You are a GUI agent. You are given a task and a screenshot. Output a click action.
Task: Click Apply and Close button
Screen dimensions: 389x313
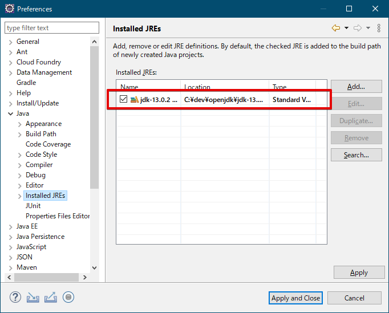tap(295, 298)
